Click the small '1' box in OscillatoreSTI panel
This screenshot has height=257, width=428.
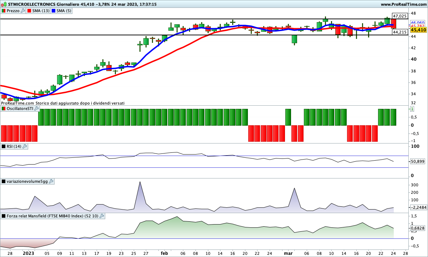pos(412,109)
